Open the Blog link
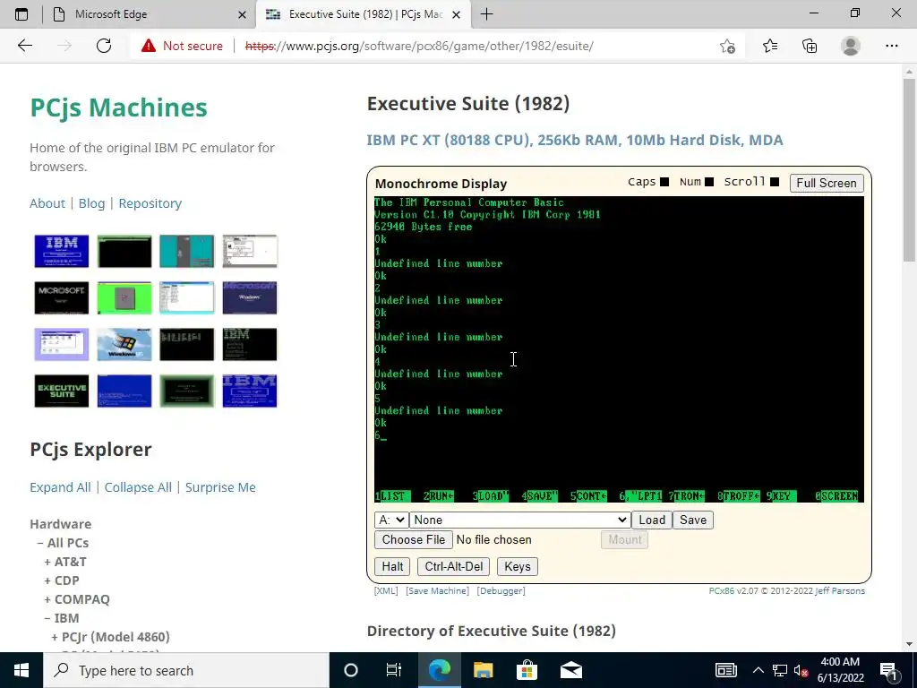Image resolution: width=917 pixels, height=688 pixels. click(x=92, y=203)
